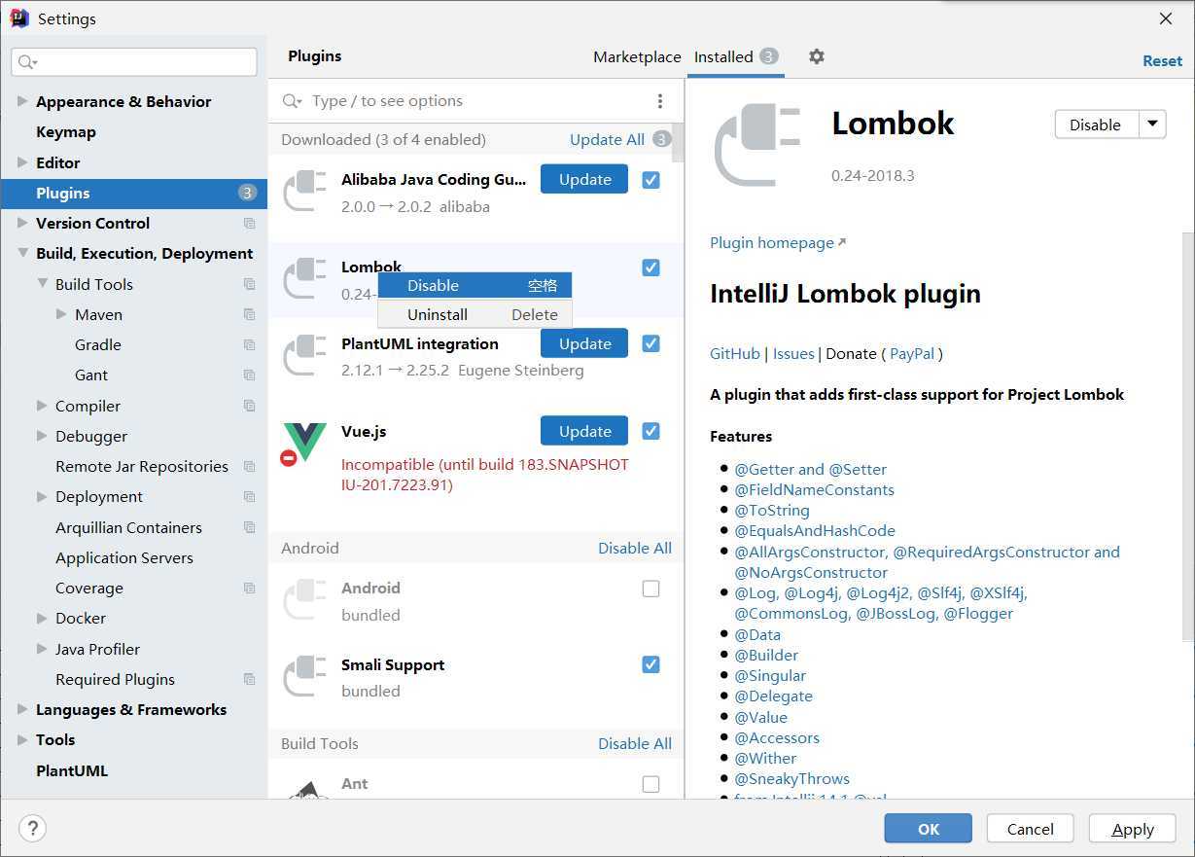
Task: Click the per-project icon next to Version Control
Action: [x=250, y=224]
